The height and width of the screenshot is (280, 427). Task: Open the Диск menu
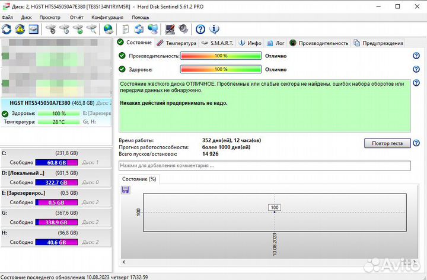27,17
